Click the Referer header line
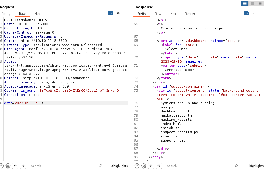 pyautogui.click(x=47, y=78)
